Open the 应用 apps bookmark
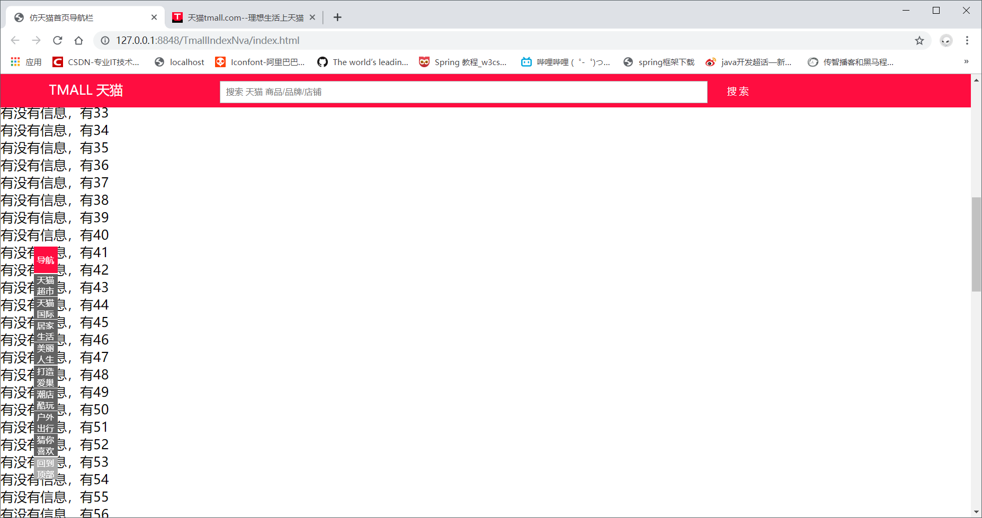Screen dimensions: 982x518 [26, 62]
